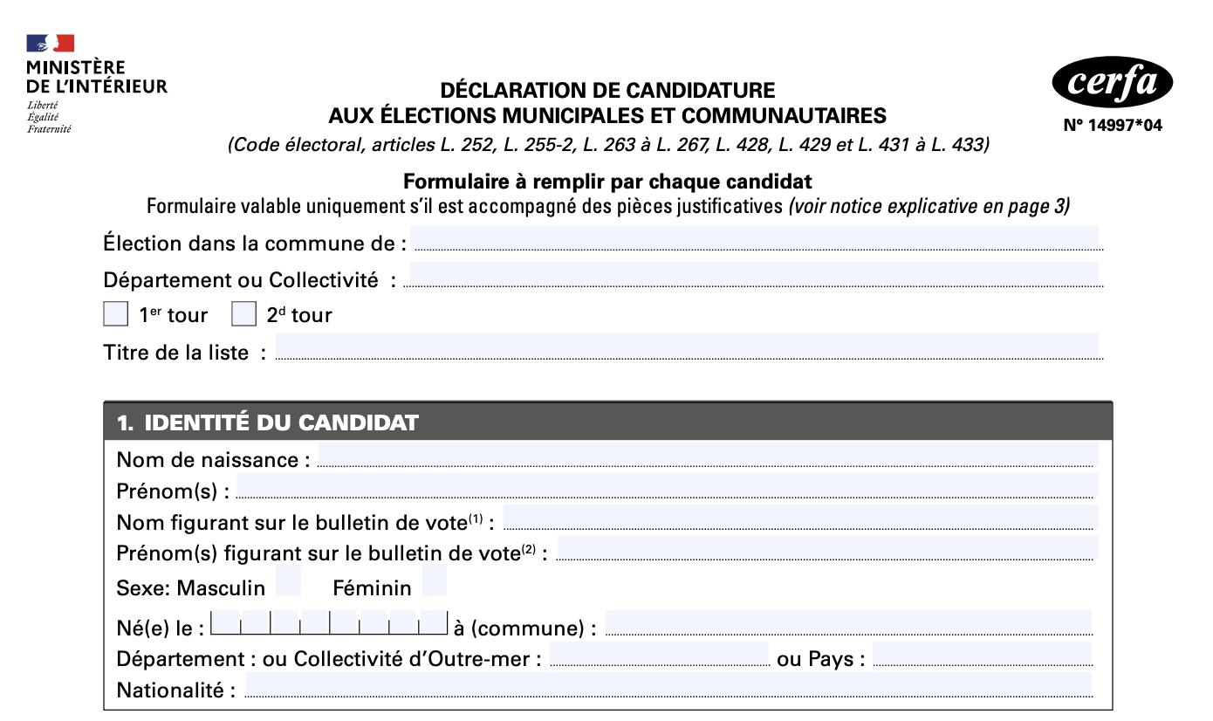Viewport: 1213px width, 721px height.
Task: Click the voir notice explicative en page 3 text
Action: [x=929, y=207]
